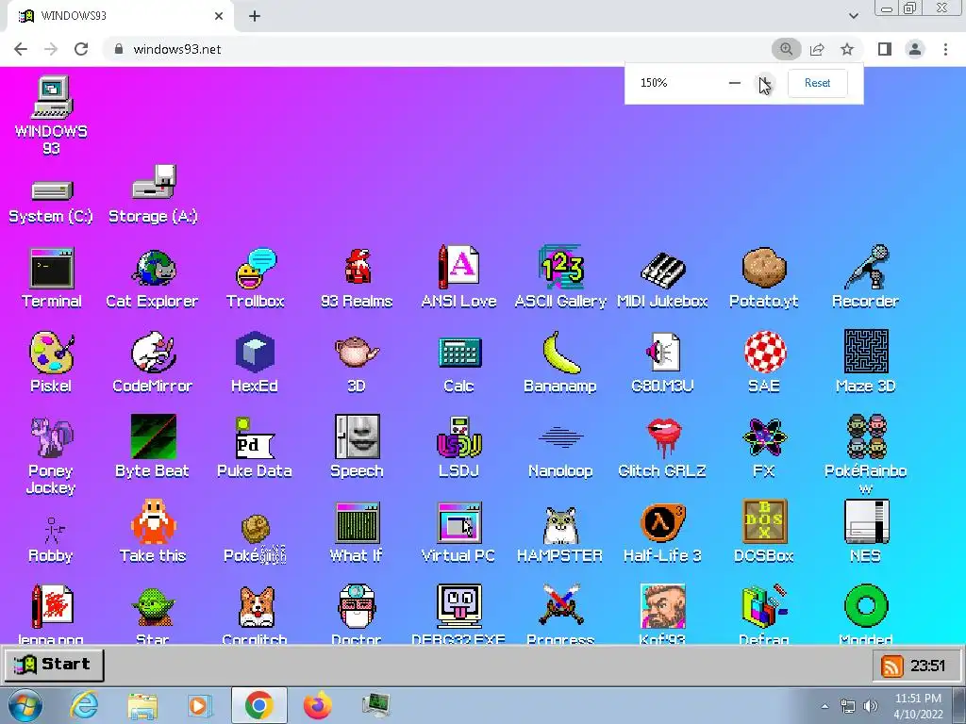Image resolution: width=966 pixels, height=724 pixels.
Task: Open a new tab with the plus button
Action: (255, 16)
